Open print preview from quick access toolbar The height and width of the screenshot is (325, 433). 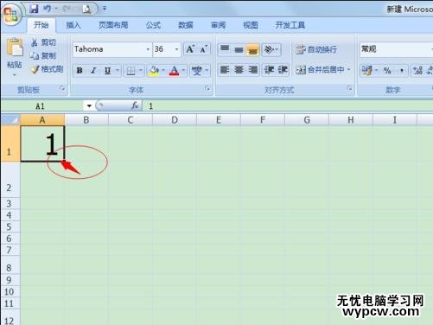tap(86, 10)
